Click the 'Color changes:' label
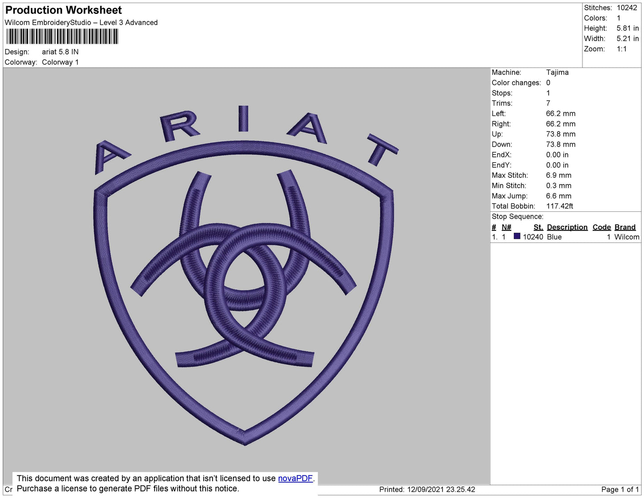The width and height of the screenshot is (644, 498). [x=516, y=82]
